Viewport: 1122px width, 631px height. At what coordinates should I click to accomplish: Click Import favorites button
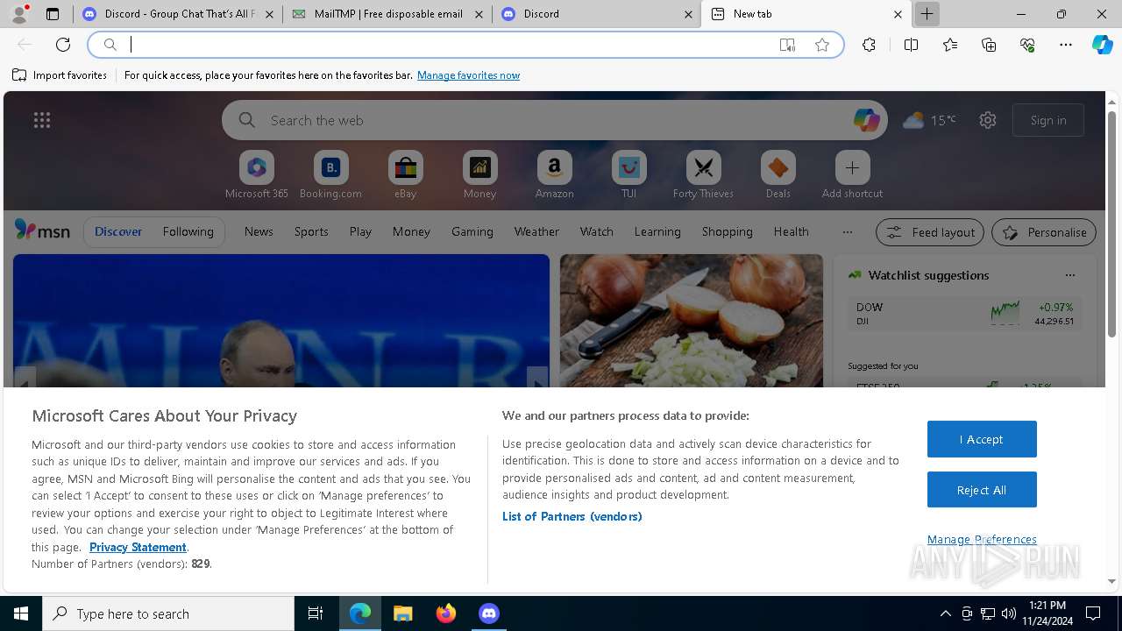60,75
